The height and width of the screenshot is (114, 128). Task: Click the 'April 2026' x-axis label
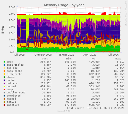point(90,55)
